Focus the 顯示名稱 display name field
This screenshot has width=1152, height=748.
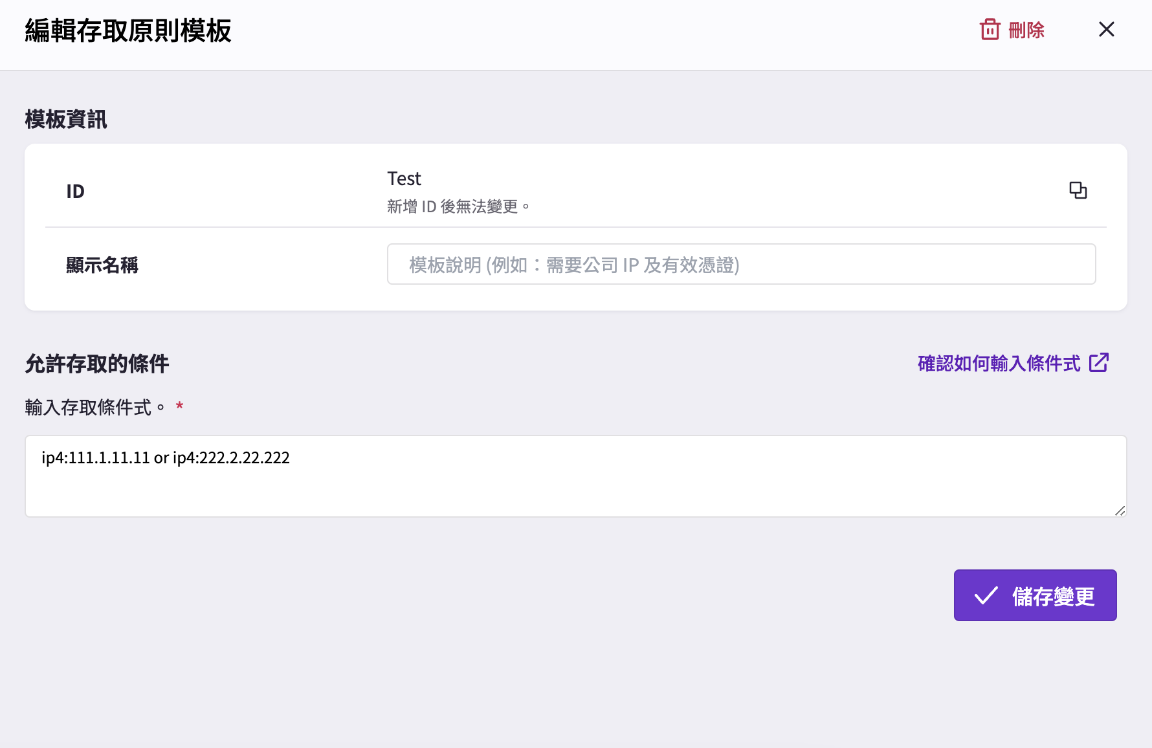pos(741,264)
